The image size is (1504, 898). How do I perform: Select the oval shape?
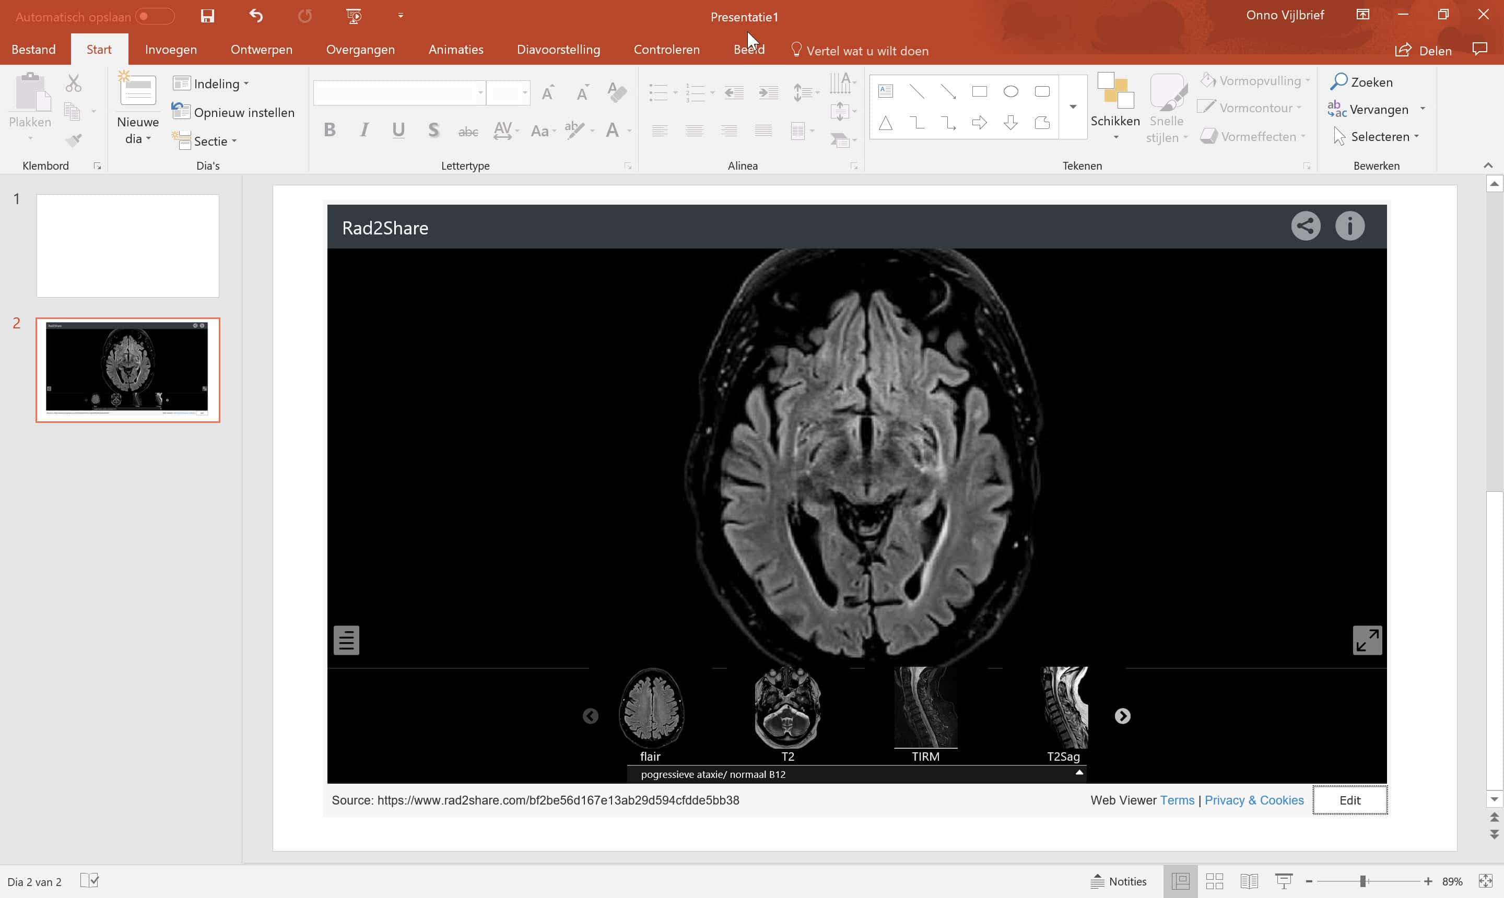coord(1011,91)
